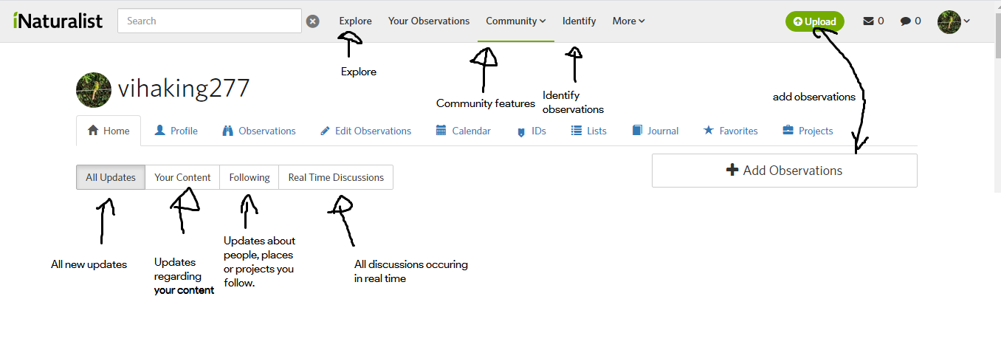This screenshot has height=364, width=1001.
Task: Select the Following filter
Action: [250, 177]
